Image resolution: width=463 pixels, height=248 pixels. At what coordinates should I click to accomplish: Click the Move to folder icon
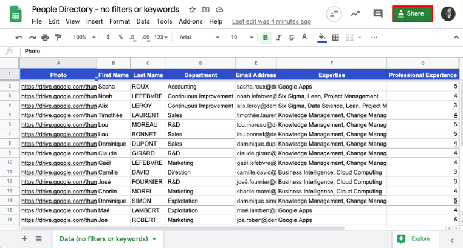(206, 10)
